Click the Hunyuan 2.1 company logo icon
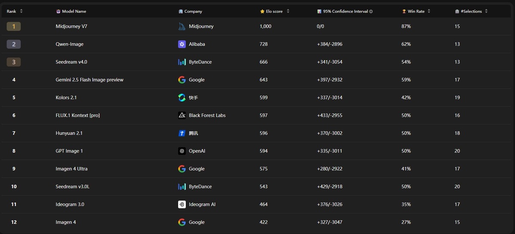The width and height of the screenshot is (515, 234). click(x=182, y=133)
